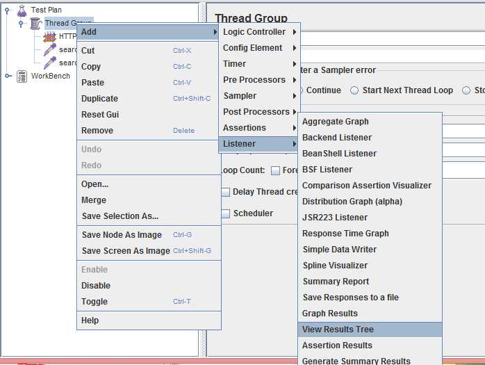Add Save Responses to a file
The height and width of the screenshot is (365, 485).
pos(370,298)
